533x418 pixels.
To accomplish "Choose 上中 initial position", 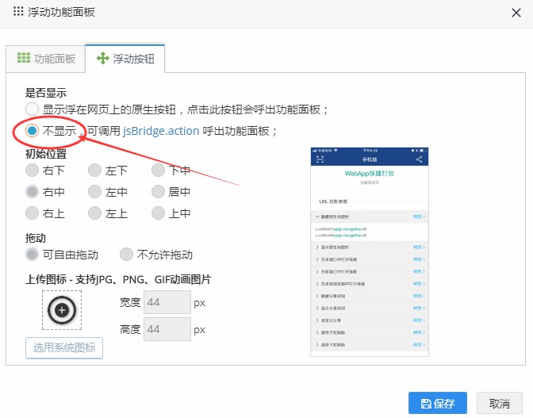I will tap(158, 213).
